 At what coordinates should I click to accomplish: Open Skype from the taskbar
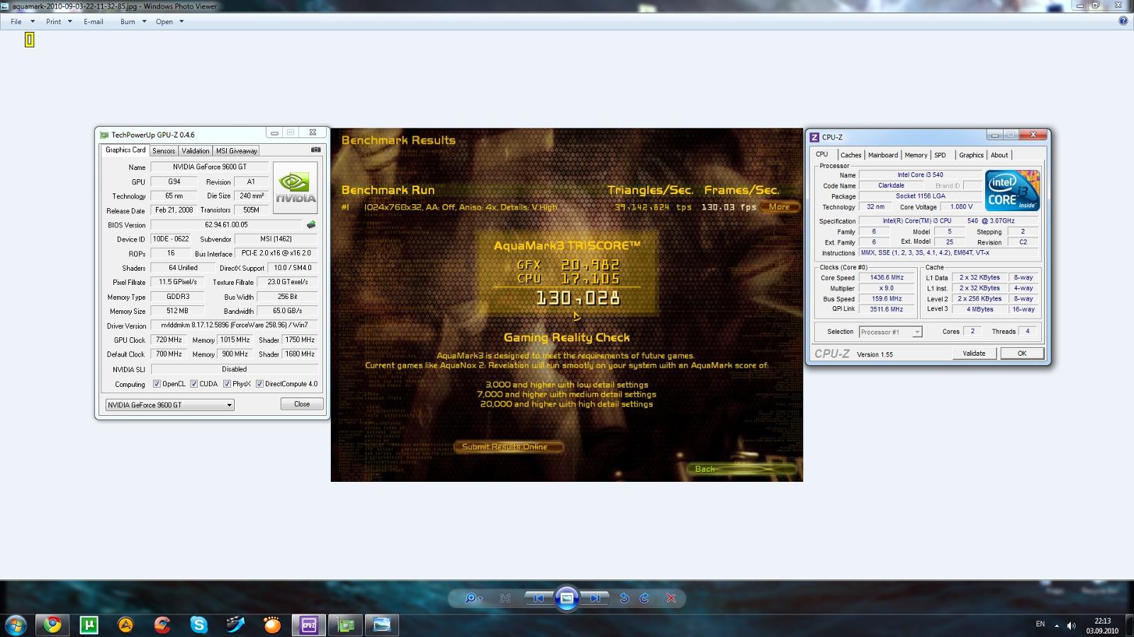click(x=199, y=625)
